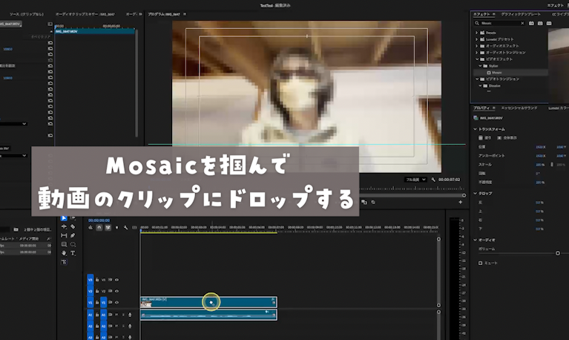
Task: Select the Razor tool
Action: coord(73,226)
